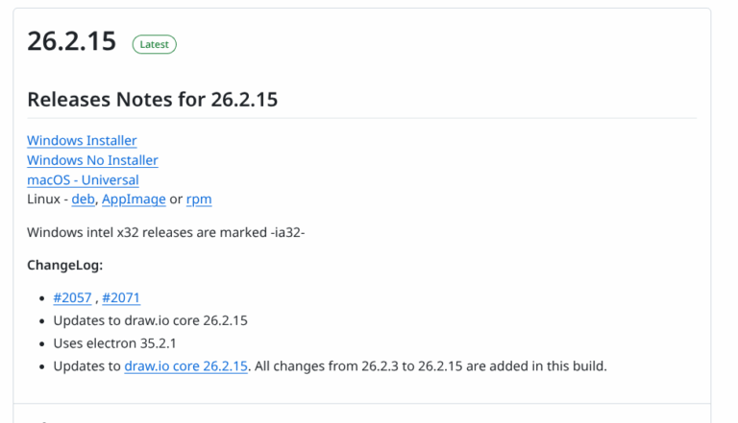The width and height of the screenshot is (738, 423).
Task: Follow the draw.io core 26.2.15 link
Action: click(x=186, y=365)
